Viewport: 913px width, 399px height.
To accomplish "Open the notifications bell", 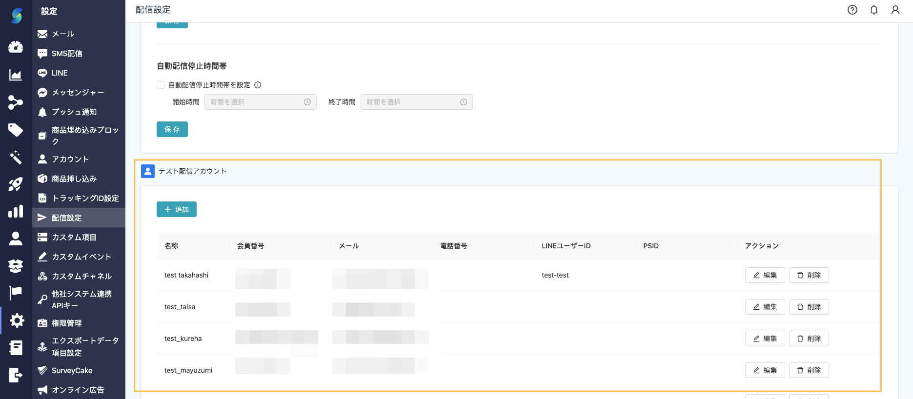I will pos(873,10).
